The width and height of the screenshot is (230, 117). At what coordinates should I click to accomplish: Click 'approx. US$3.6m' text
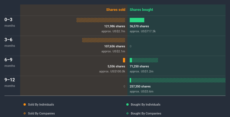(x=141, y=91)
